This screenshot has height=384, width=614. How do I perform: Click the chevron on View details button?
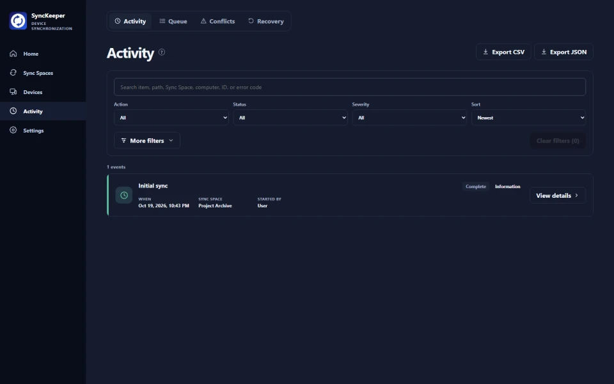point(576,195)
